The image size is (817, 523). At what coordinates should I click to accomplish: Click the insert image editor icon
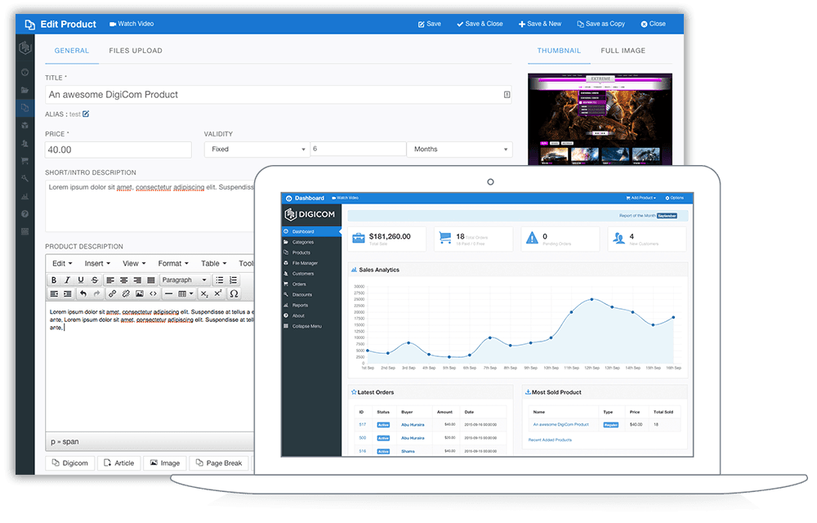140,293
